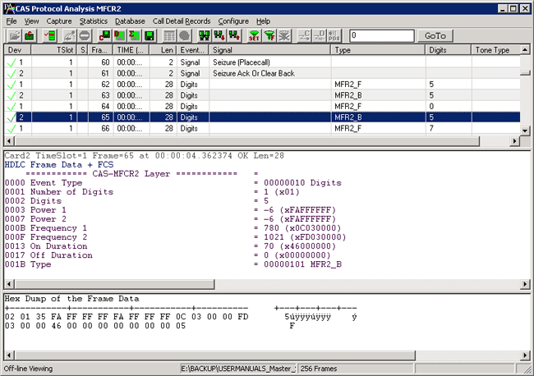Open the Capture menu

coord(59,21)
